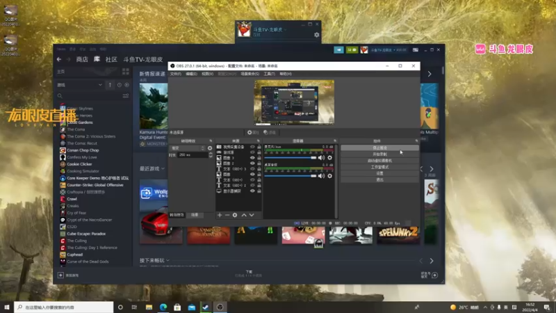The height and width of the screenshot is (313, 556).
Task: Switch Steam library to grid view
Action: 126,72
